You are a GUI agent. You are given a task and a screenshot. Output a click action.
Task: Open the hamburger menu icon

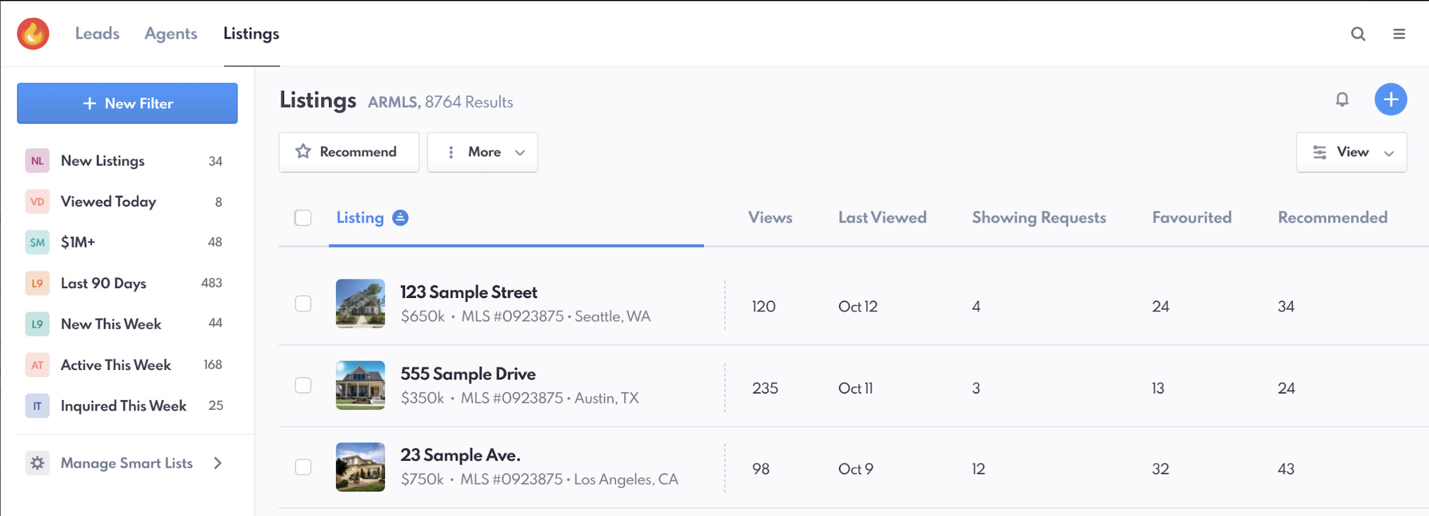(x=1399, y=34)
